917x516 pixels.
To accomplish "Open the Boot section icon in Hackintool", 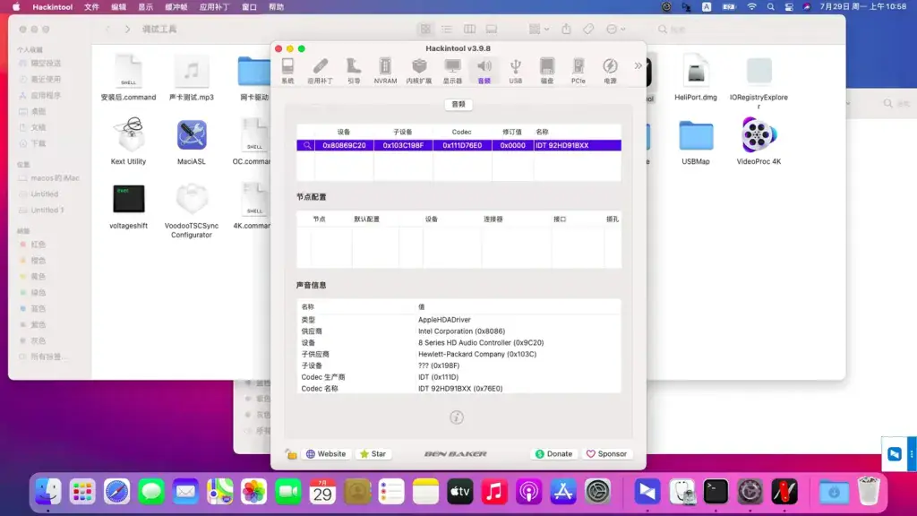I will pyautogui.click(x=353, y=72).
